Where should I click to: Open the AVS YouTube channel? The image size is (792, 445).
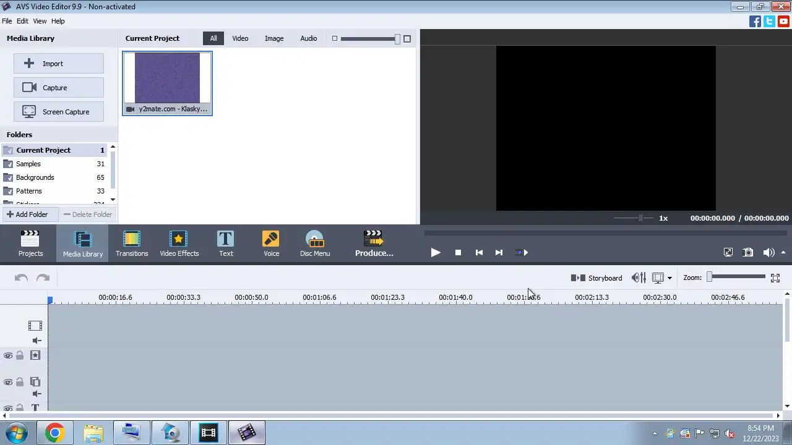[784, 22]
